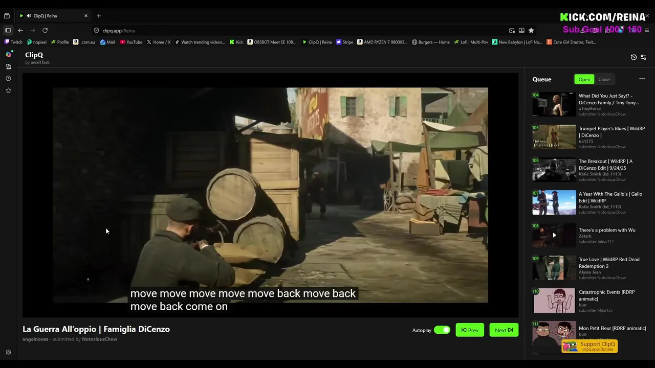Toggle the Autoplay switch
Image resolution: width=655 pixels, height=368 pixels.
coord(442,330)
